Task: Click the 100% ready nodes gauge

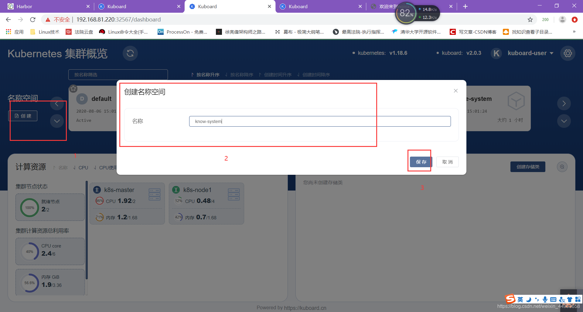Action: tap(29, 208)
